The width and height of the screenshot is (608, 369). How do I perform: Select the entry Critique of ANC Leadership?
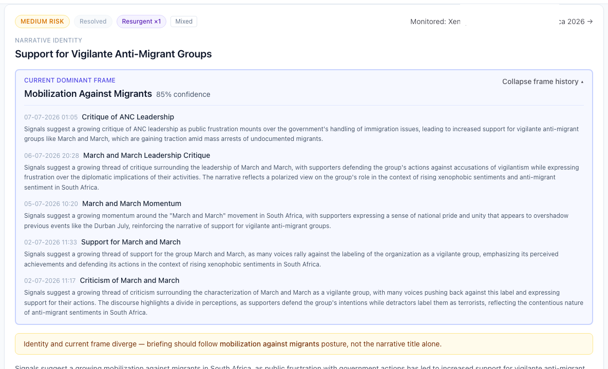pyautogui.click(x=128, y=117)
